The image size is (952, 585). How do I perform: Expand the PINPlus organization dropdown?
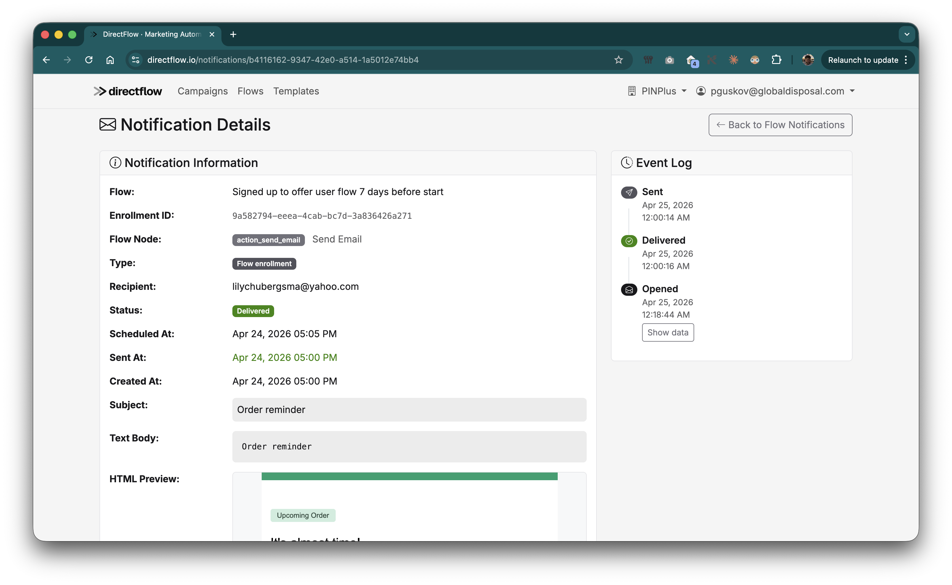click(657, 91)
